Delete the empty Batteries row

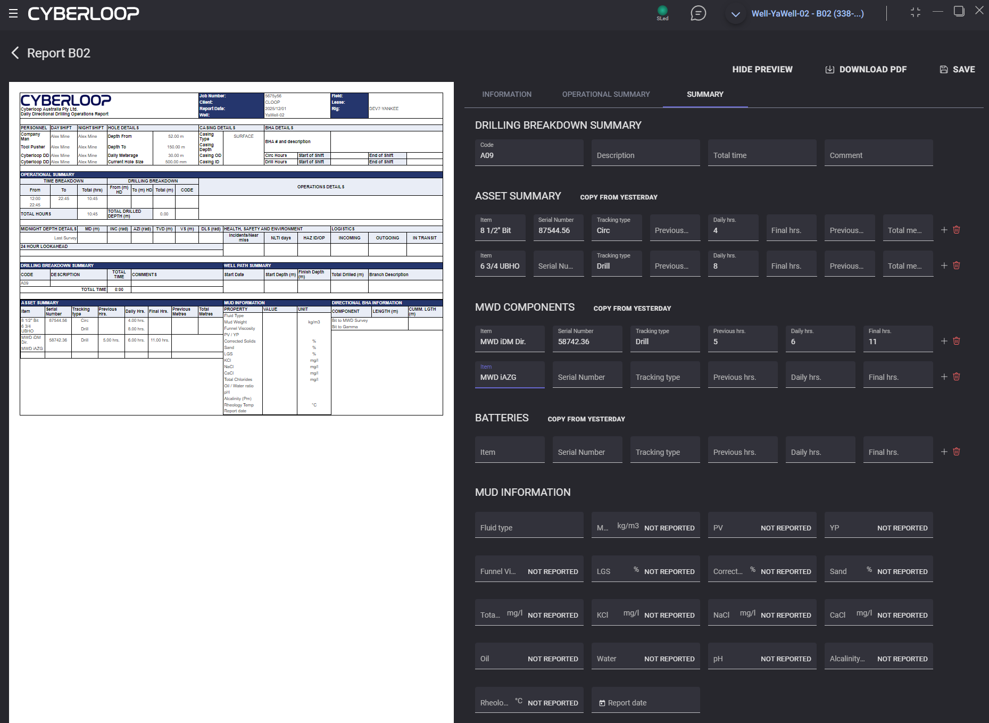coord(957,452)
